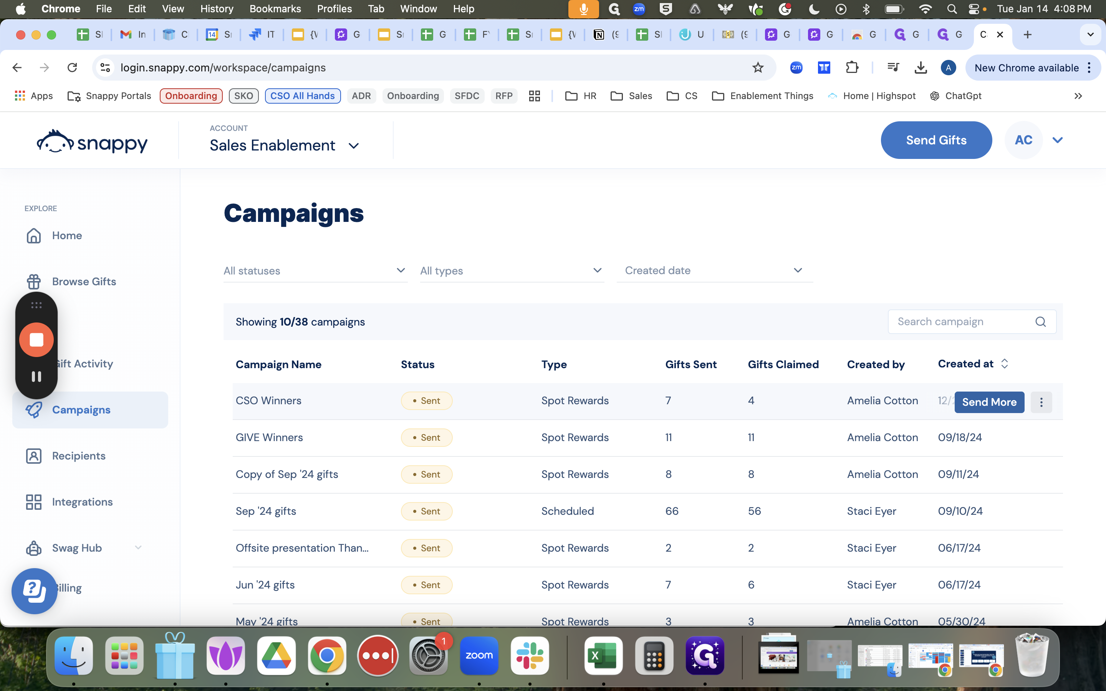1106x691 pixels.
Task: Open the All statuses filter dropdown
Action: coord(315,271)
